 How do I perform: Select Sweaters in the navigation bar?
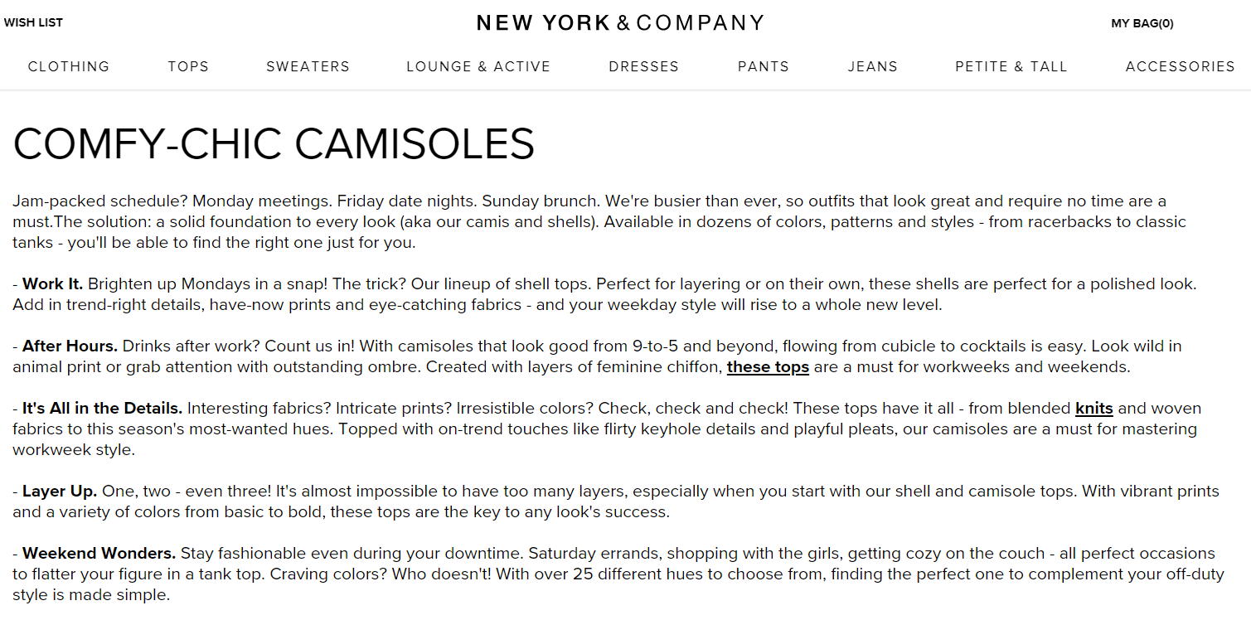pyautogui.click(x=308, y=67)
